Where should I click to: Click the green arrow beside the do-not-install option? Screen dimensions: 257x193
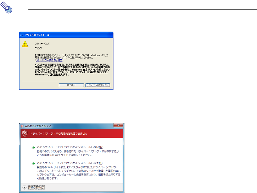click(33, 148)
